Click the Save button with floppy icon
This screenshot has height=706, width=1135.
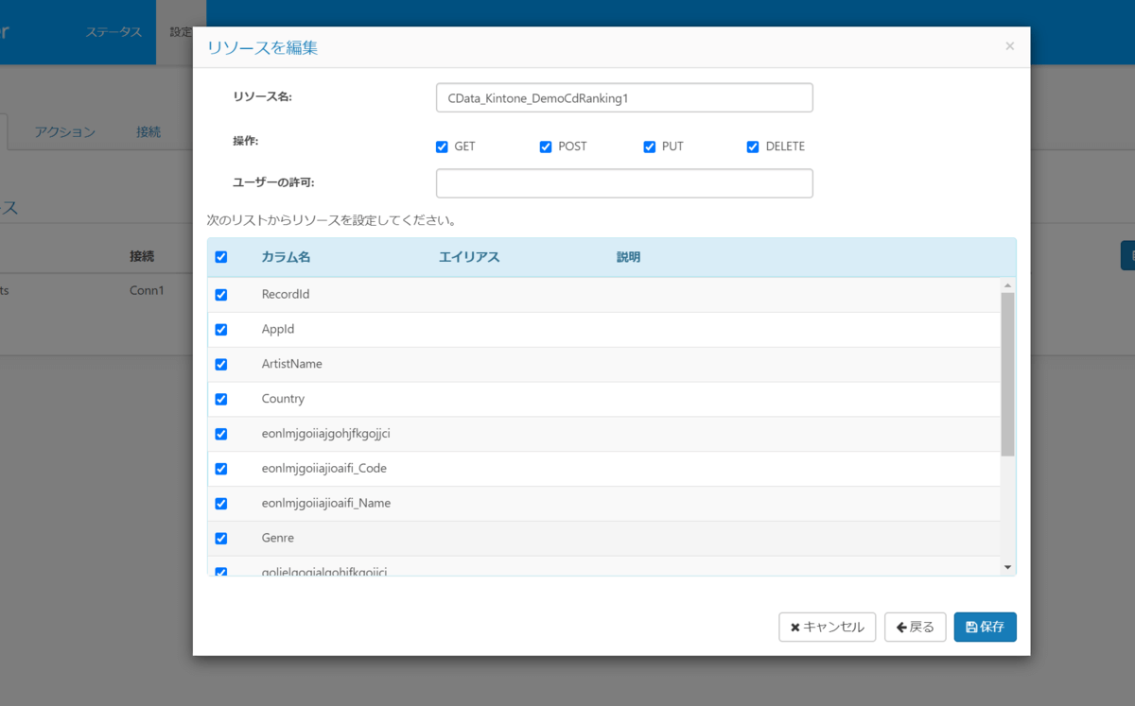tap(985, 628)
